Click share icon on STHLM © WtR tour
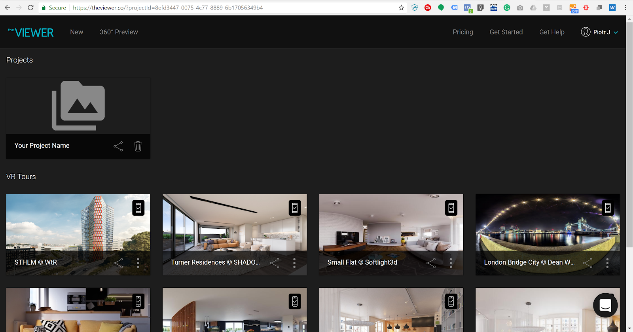The width and height of the screenshot is (633, 332). click(118, 263)
